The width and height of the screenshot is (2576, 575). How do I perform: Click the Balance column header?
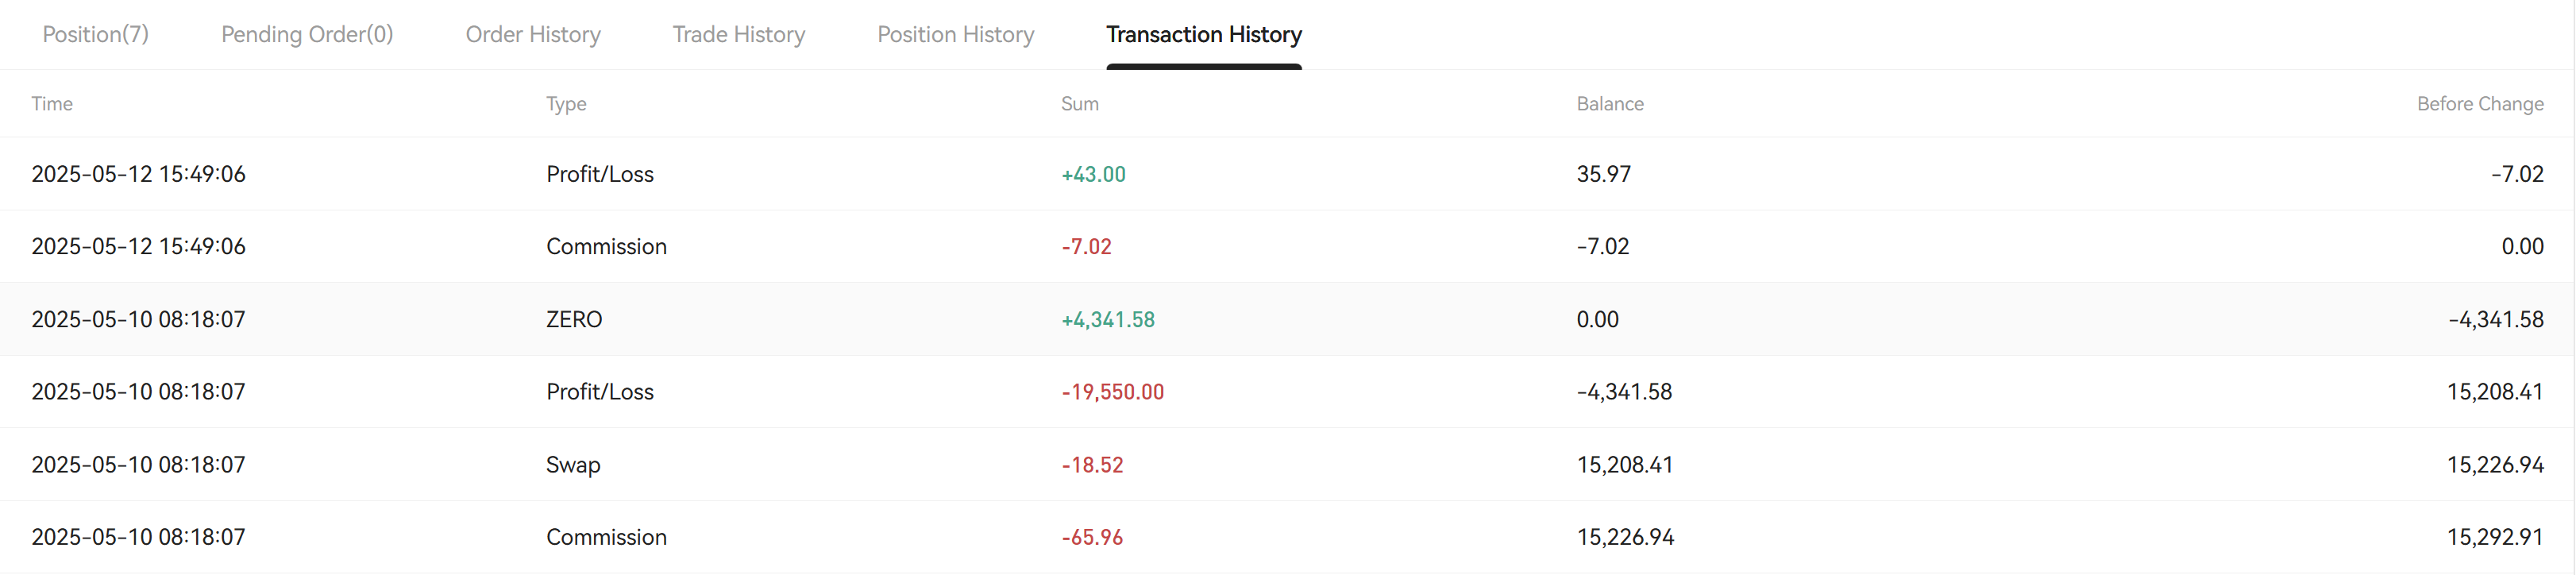(1610, 103)
